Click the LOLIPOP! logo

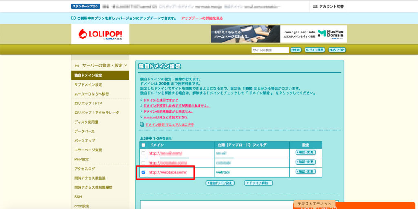pos(100,34)
